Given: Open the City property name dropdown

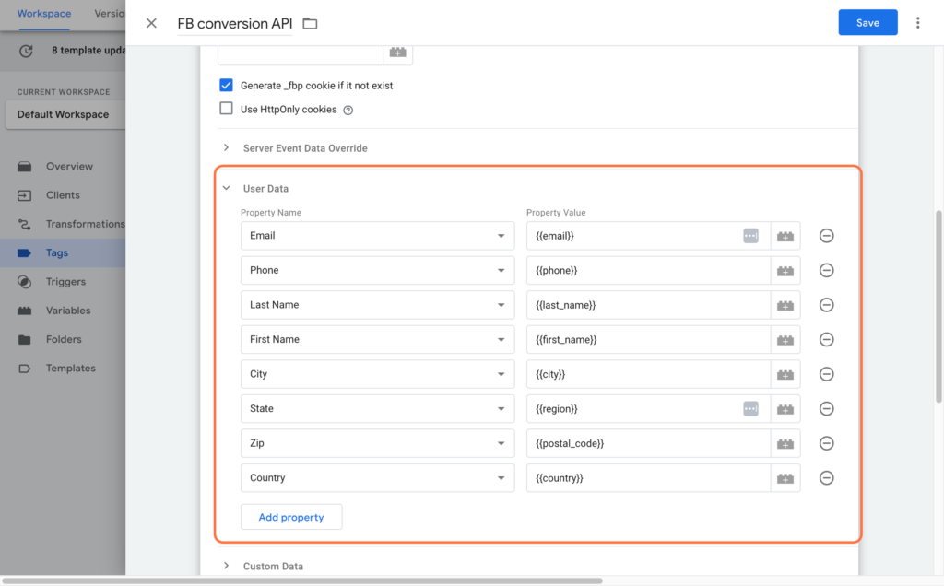Looking at the screenshot, I should tap(377, 374).
